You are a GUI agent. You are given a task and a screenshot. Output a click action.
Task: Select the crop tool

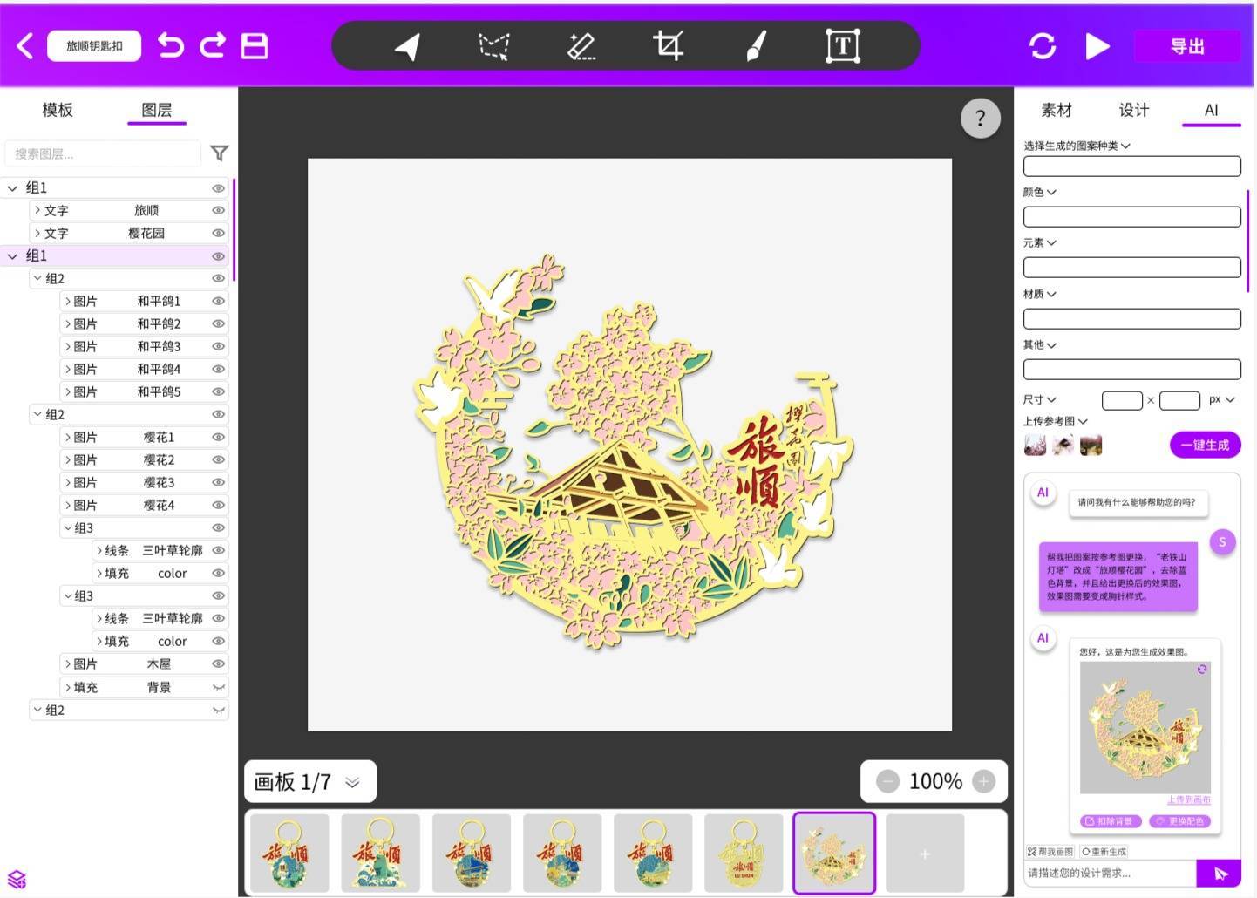tap(669, 45)
